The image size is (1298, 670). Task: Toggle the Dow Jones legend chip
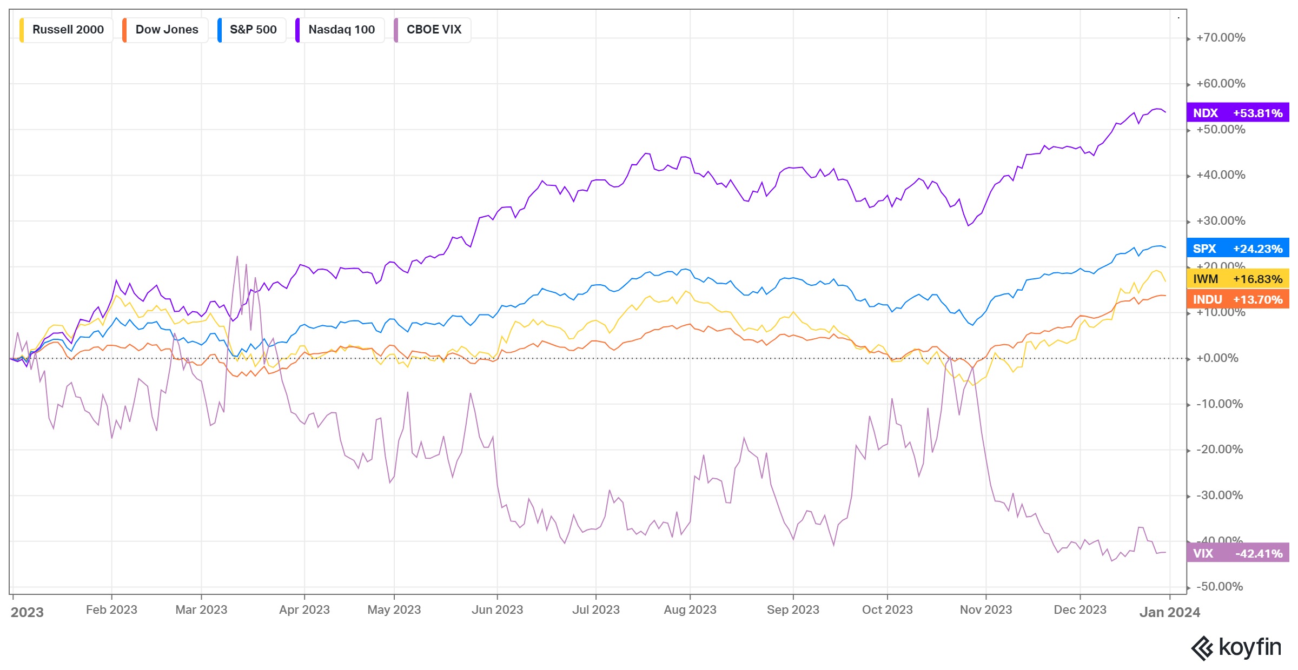(x=167, y=30)
